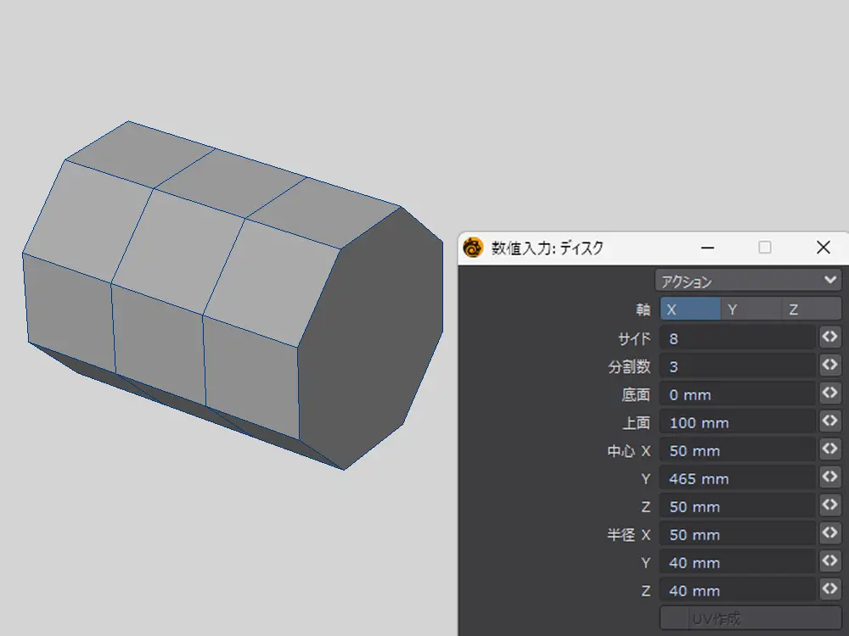Select the 中心 Y field with 465 mm
Viewport: 849px width, 636px height.
click(737, 478)
